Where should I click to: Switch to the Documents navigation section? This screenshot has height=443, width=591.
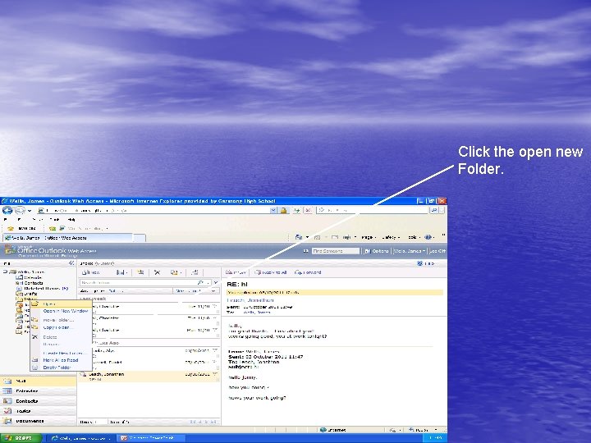(x=38, y=421)
